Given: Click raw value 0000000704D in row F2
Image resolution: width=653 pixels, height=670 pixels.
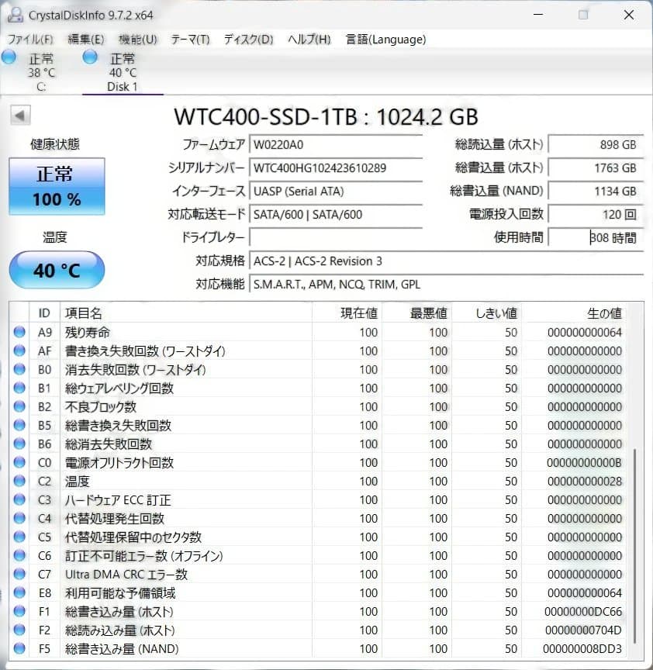Looking at the screenshot, I should point(583,630).
